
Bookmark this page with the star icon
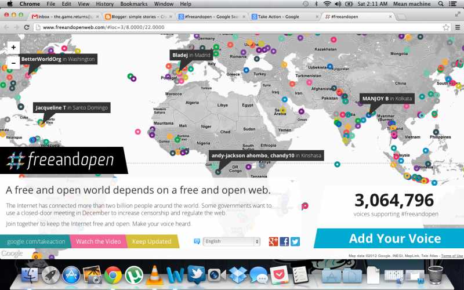tap(446, 27)
